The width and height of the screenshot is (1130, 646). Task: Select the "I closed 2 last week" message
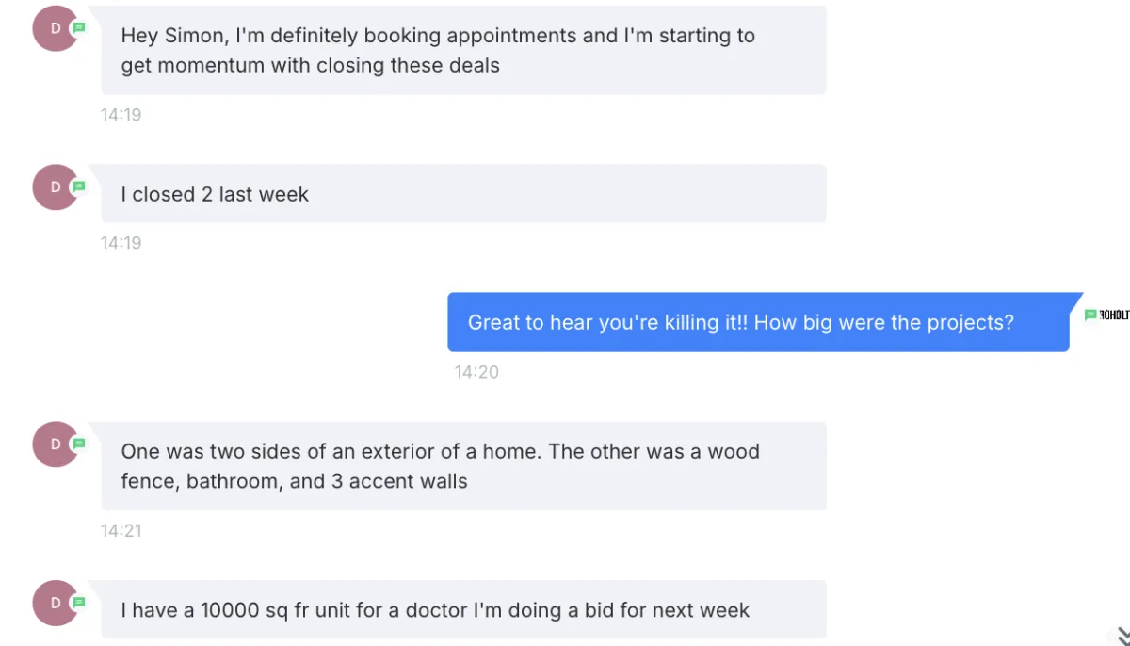(463, 194)
